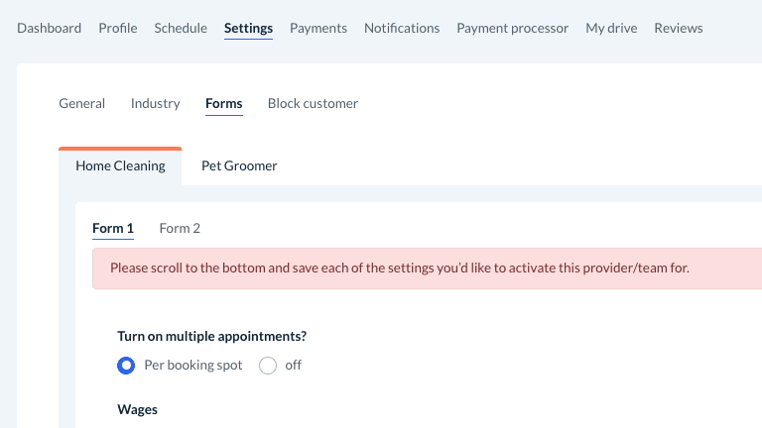Open the Schedule section
The height and width of the screenshot is (428, 762).
[x=181, y=28]
